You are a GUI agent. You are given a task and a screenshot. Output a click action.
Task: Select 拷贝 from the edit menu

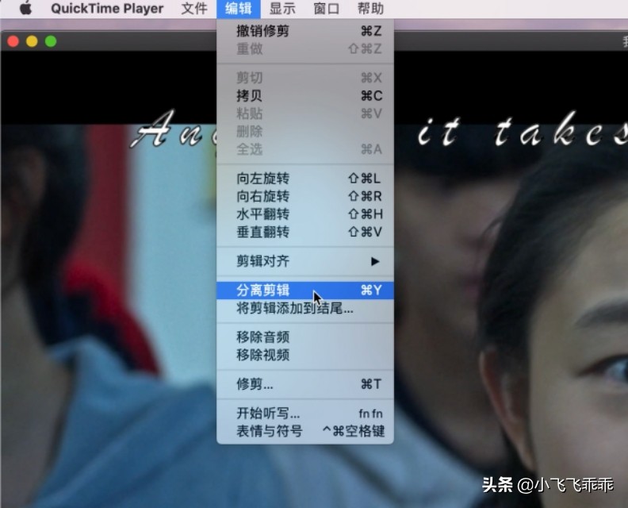click(305, 96)
